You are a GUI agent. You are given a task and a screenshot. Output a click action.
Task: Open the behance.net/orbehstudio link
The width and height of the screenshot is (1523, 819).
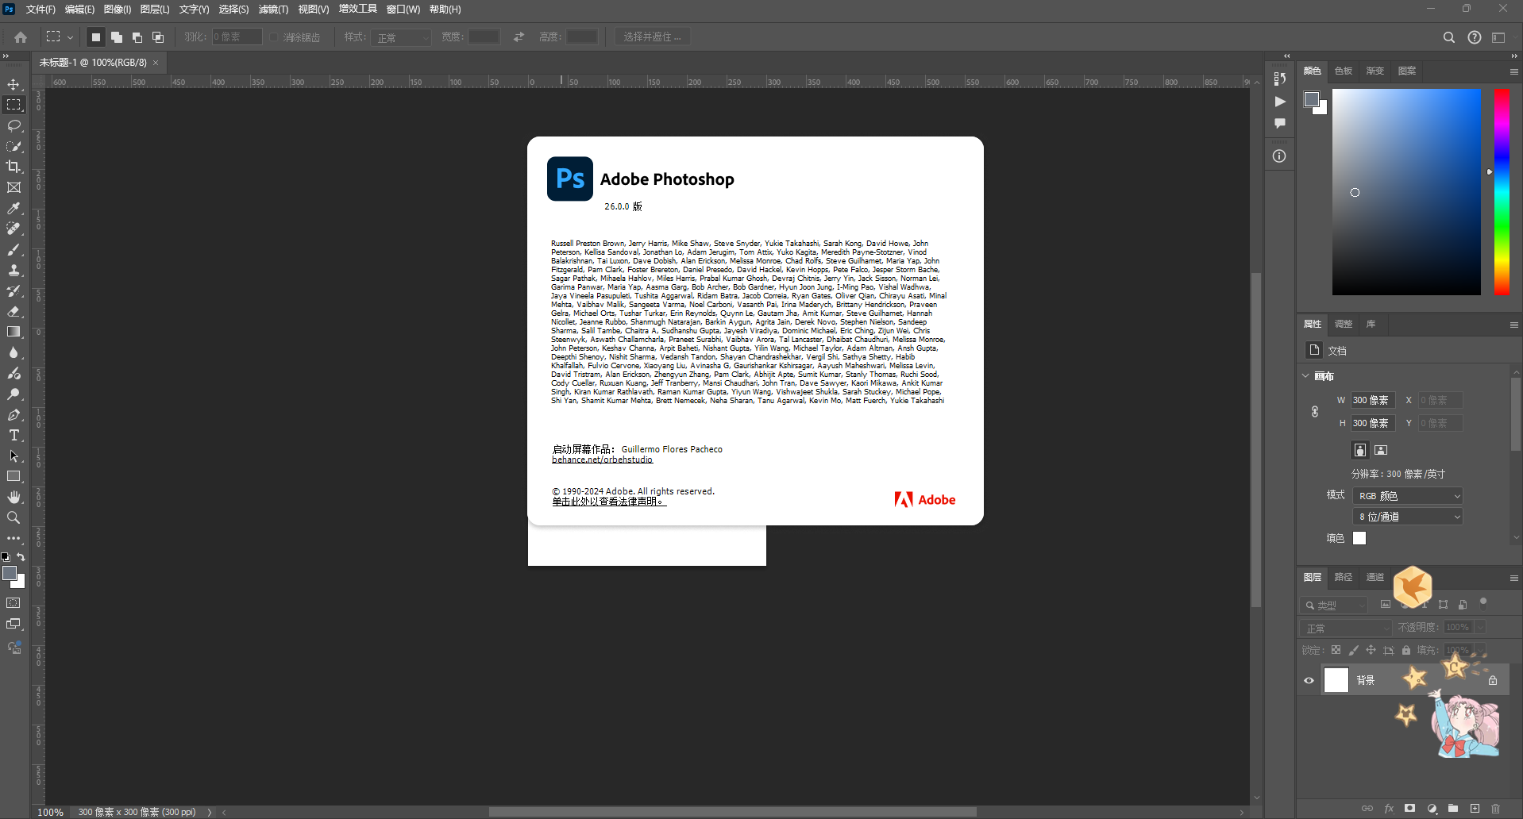click(x=603, y=459)
